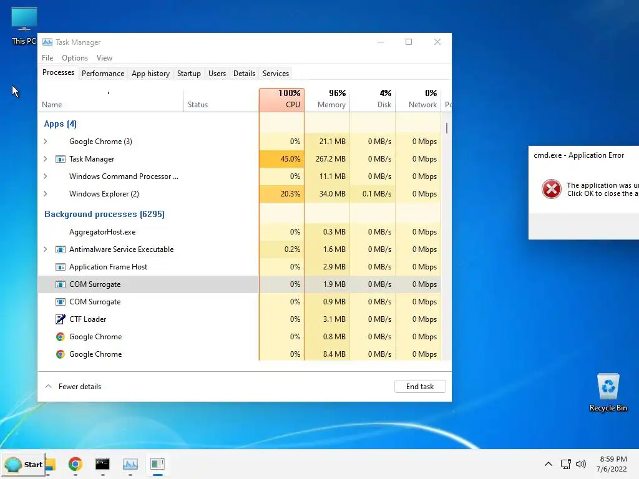
Task: Sort by the Status column header
Action: tap(222, 100)
